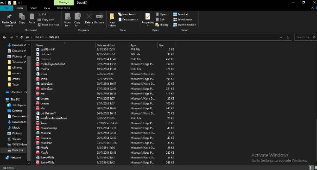Click Select all
317x170 pixels.
[181, 14]
